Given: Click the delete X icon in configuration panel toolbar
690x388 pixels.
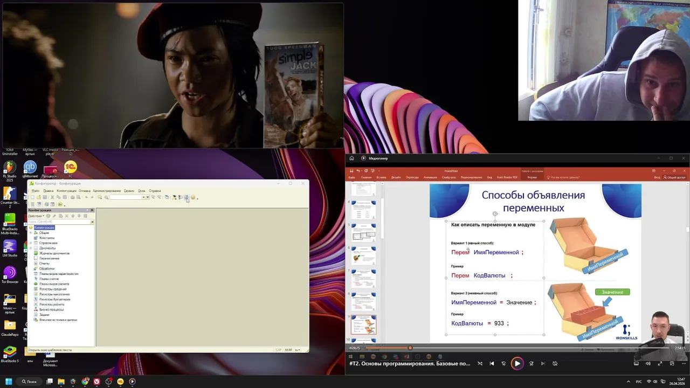Looking at the screenshot, I should point(67,216).
